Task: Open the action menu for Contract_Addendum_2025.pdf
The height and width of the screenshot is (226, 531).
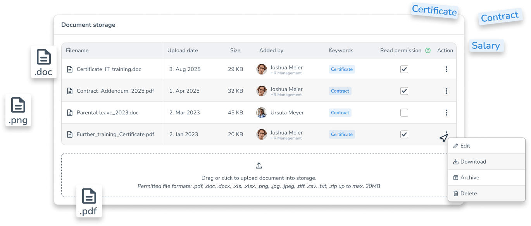Action: pos(446,91)
